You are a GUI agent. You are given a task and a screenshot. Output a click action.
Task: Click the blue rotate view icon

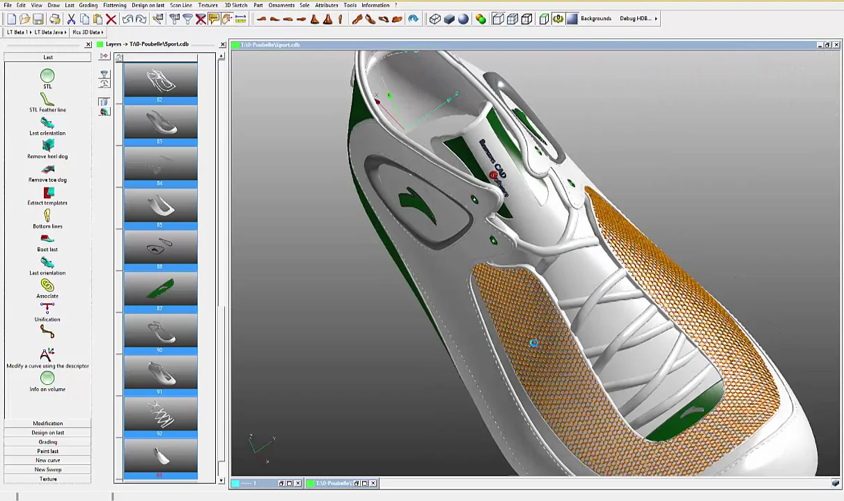[x=413, y=19]
